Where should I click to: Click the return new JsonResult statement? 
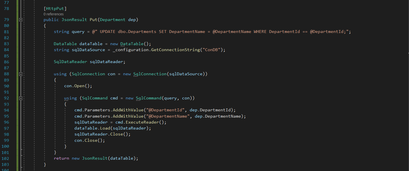tap(96, 159)
